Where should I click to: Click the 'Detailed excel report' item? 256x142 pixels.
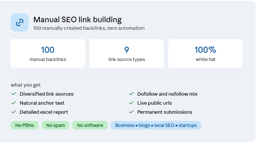click(x=44, y=112)
